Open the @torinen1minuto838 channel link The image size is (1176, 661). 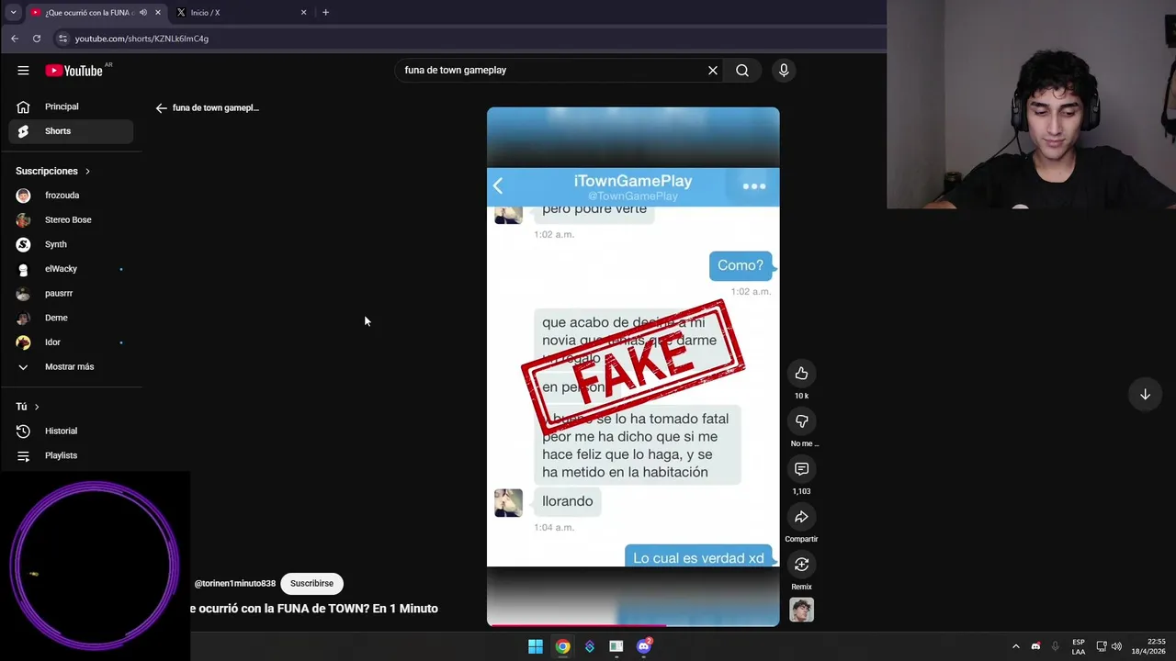pyautogui.click(x=234, y=583)
